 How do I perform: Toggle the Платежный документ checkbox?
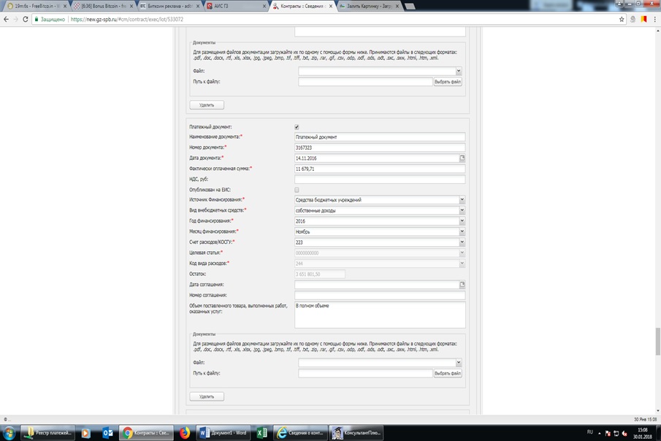[297, 127]
